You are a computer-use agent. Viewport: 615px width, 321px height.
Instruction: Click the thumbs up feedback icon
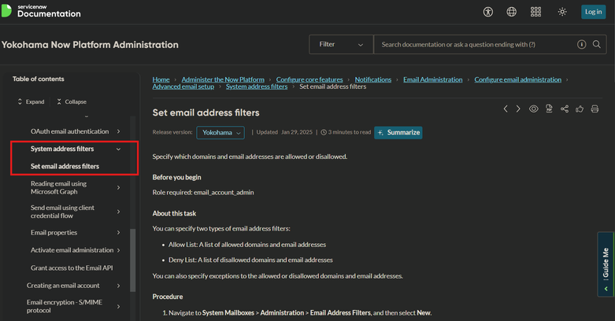(x=580, y=109)
